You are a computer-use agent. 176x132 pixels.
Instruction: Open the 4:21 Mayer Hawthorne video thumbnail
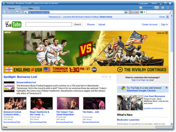(x=42, y=103)
